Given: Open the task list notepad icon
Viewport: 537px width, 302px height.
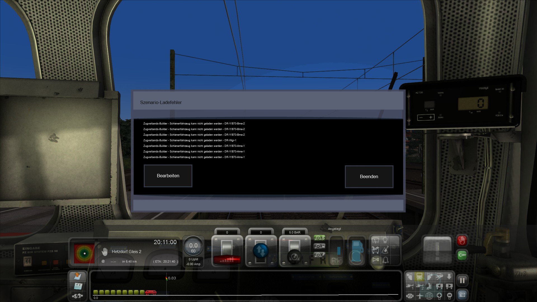Looking at the screenshot, I should (77, 286).
